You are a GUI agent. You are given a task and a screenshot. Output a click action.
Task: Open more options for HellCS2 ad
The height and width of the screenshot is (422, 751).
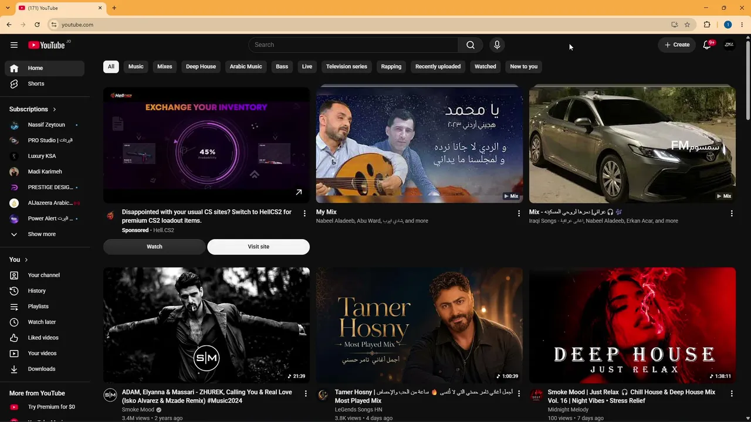[305, 213]
